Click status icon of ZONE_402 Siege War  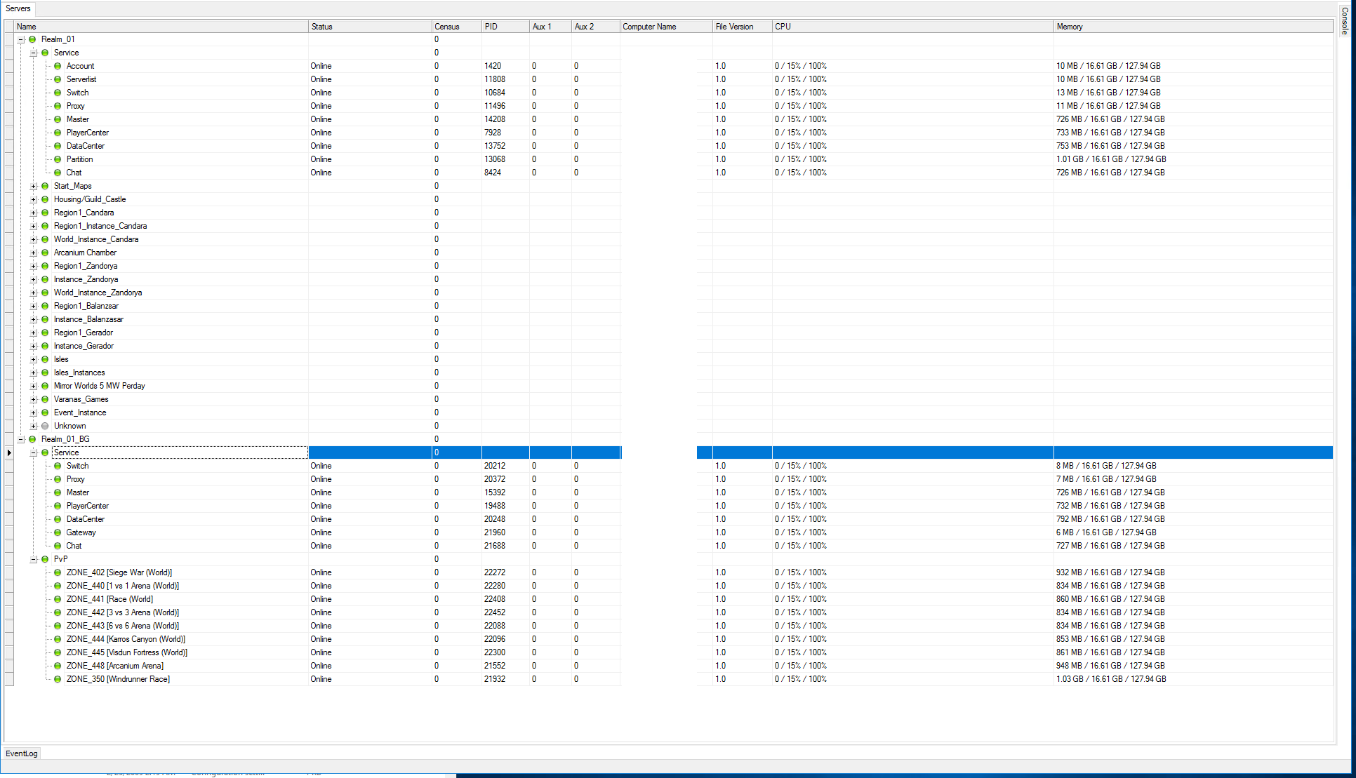[58, 572]
